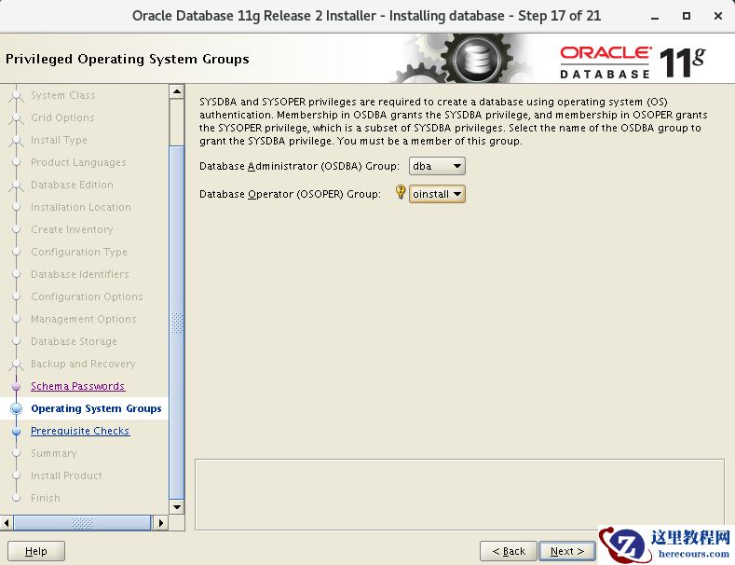The width and height of the screenshot is (735, 565).
Task: Click the Database Identifiers step label
Action: tap(80, 274)
